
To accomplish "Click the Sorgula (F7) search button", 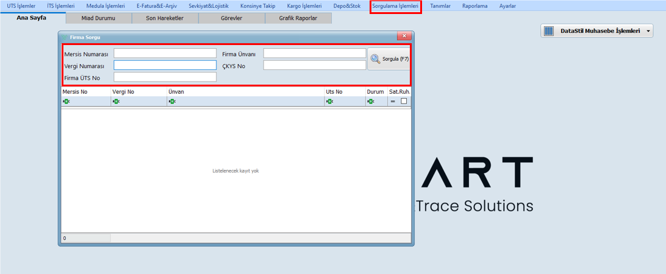I will tap(389, 59).
